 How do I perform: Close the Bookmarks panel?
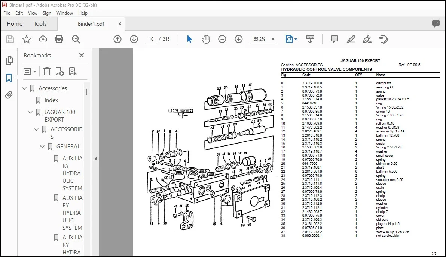82,55
